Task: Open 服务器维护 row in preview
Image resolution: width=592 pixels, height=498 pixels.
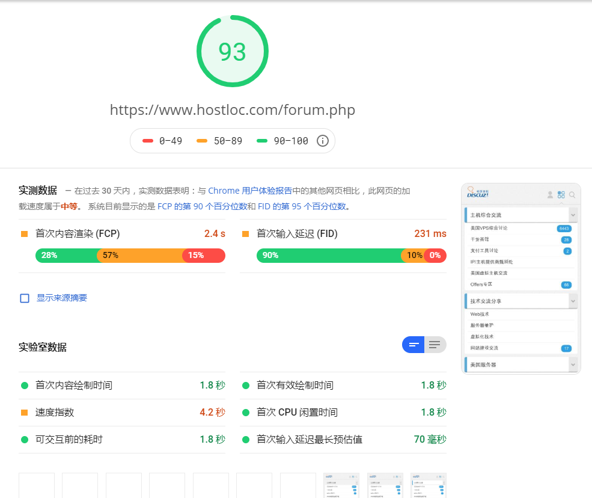Action: pyautogui.click(x=520, y=325)
